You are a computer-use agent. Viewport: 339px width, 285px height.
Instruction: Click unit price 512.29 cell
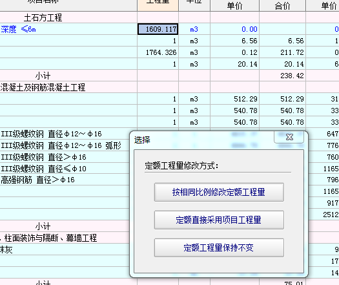click(x=235, y=99)
